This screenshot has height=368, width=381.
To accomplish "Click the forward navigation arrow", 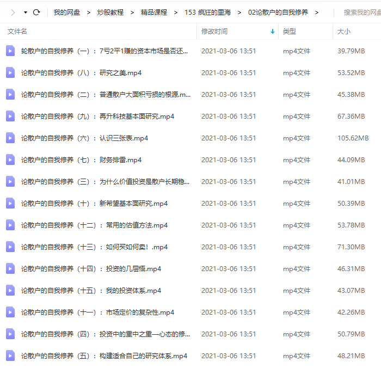I will pyautogui.click(x=13, y=13).
